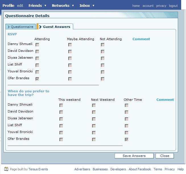Check Not Attending for David Davidson

pyautogui.click(x=103, y=52)
